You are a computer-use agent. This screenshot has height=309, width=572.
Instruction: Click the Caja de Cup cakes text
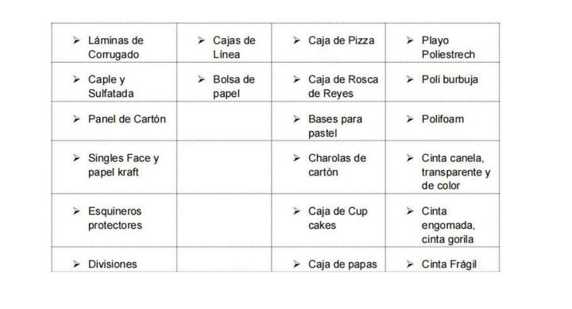[x=338, y=218]
